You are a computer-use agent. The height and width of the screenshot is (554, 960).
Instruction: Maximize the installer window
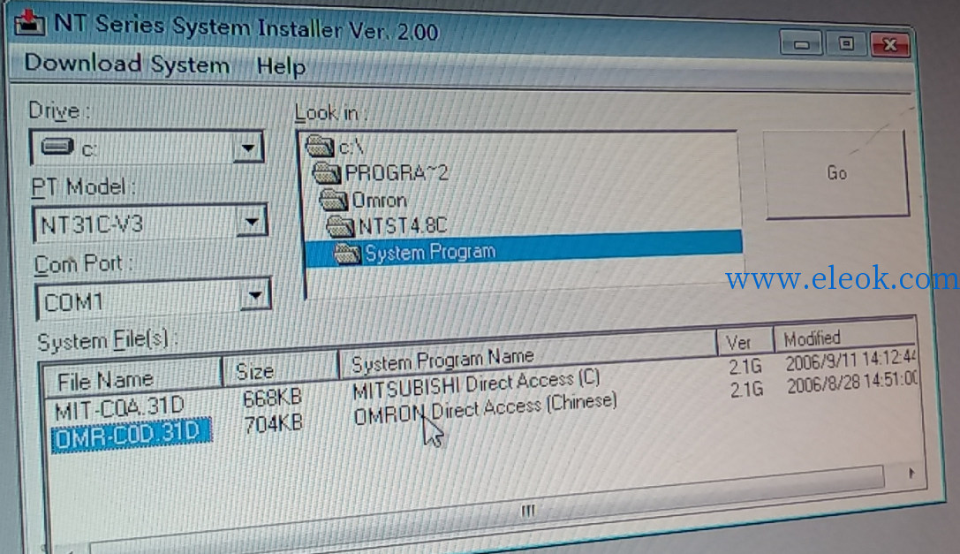846,43
